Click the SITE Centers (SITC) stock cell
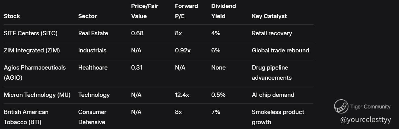Viewport: 399px width, 129px height. (31, 33)
